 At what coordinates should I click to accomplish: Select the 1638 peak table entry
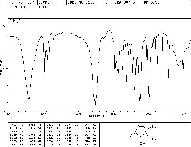pos(35,138)
